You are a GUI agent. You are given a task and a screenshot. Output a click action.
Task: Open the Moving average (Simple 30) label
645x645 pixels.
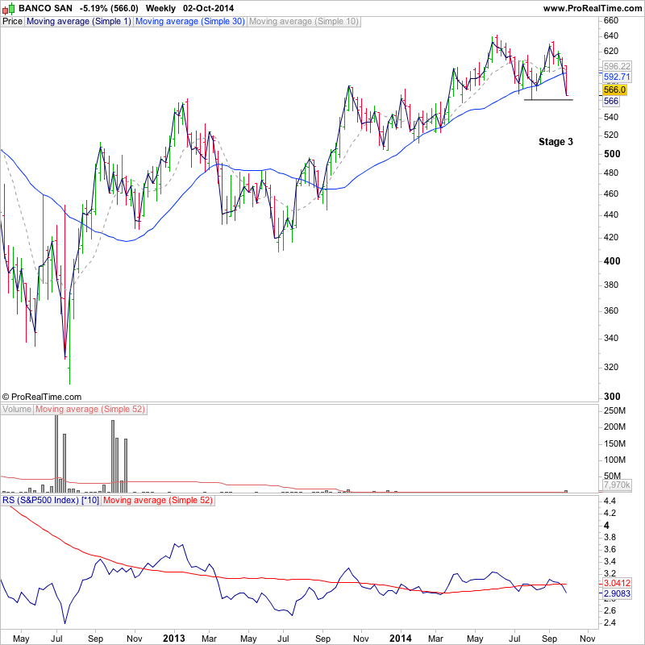(x=190, y=22)
